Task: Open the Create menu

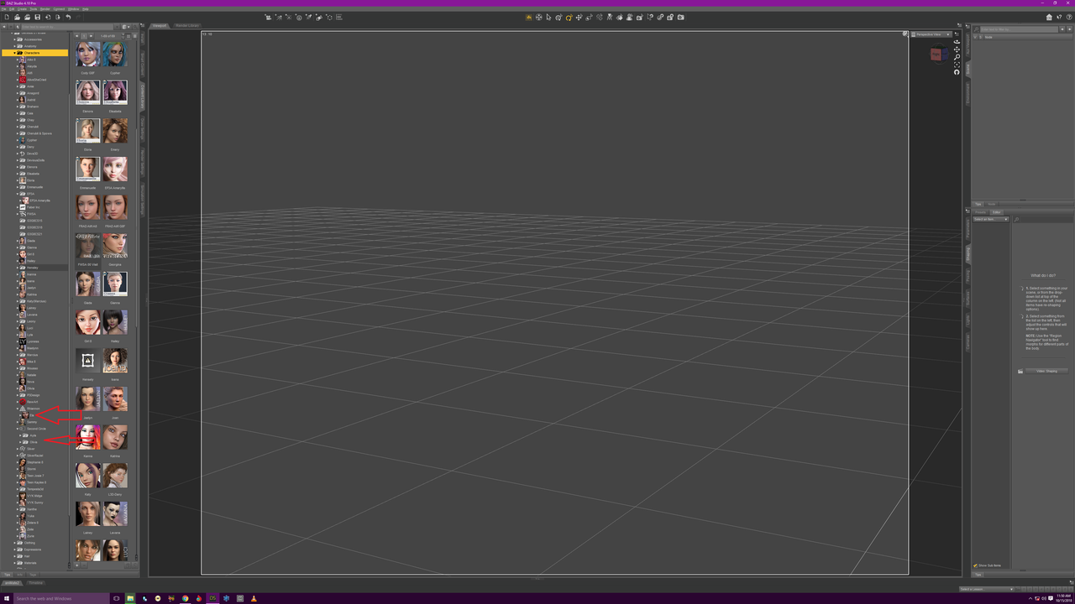Action: (23, 9)
